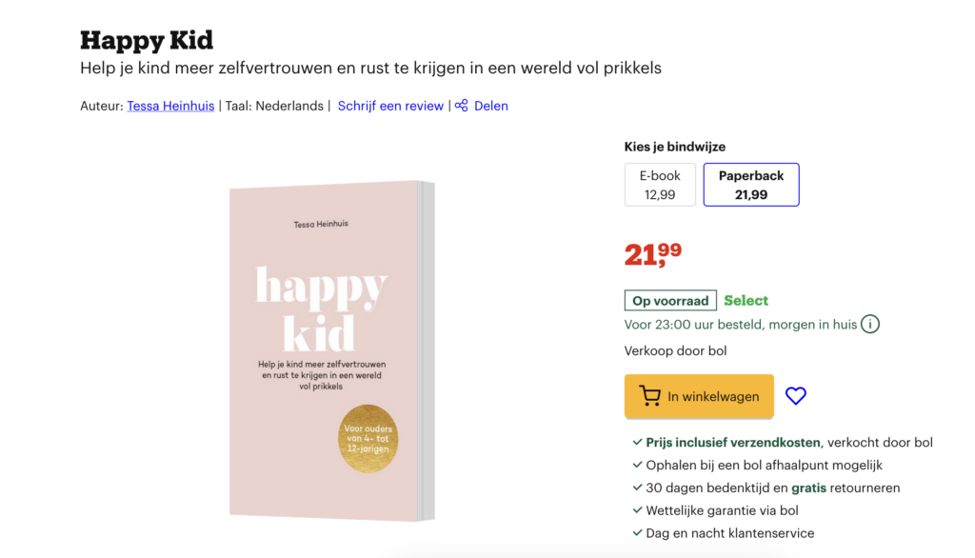Click checkmark beside Prijs inclusief verzendkosten
This screenshot has width=975, height=558.
[x=637, y=443]
